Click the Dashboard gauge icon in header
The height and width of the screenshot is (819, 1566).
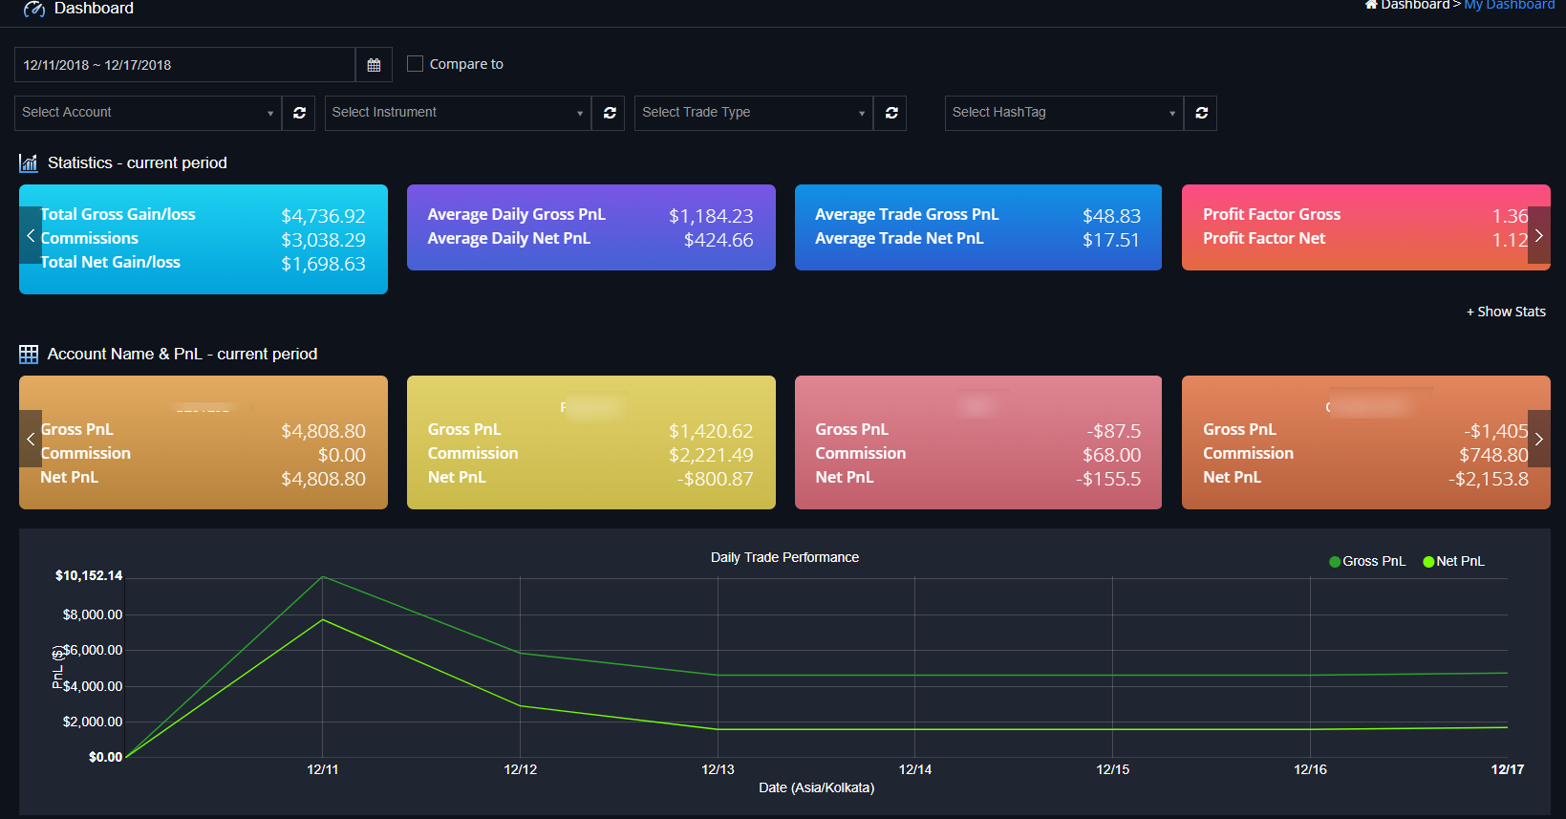point(34,9)
